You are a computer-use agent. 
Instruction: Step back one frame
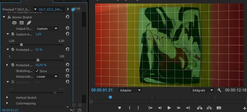tap(160, 108)
